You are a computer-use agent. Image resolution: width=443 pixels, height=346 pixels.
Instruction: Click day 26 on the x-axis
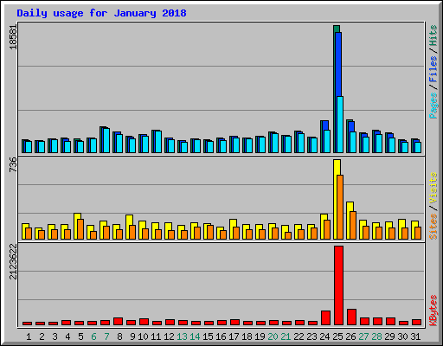point(350,336)
